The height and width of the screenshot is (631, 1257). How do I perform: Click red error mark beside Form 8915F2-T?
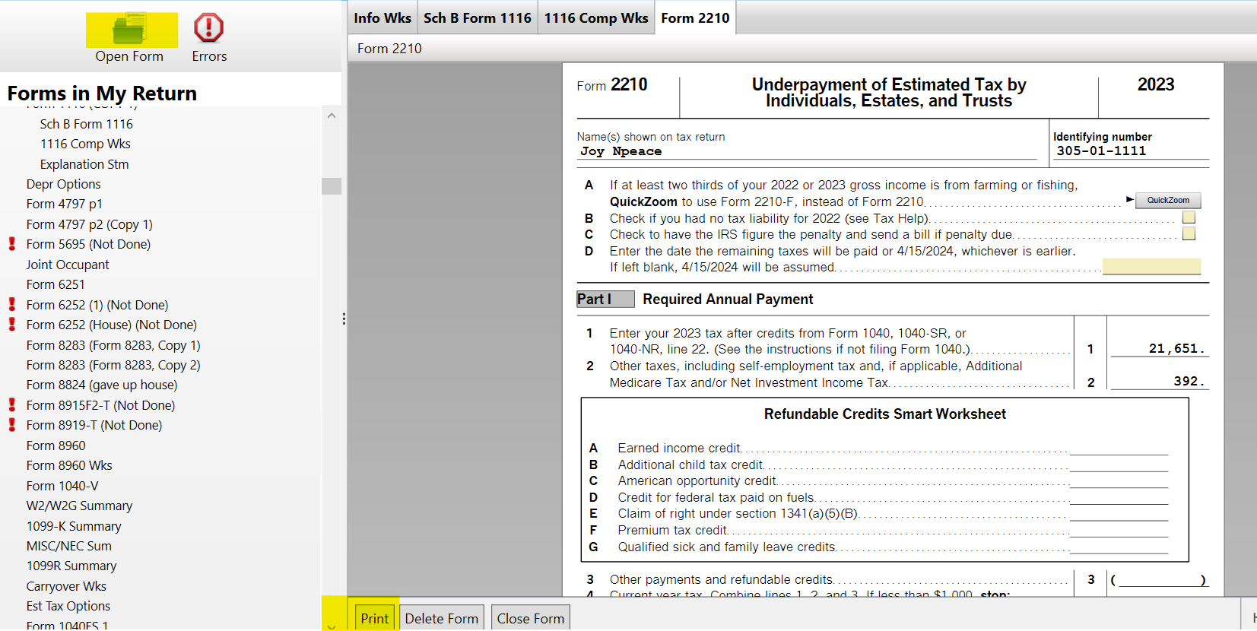click(12, 405)
